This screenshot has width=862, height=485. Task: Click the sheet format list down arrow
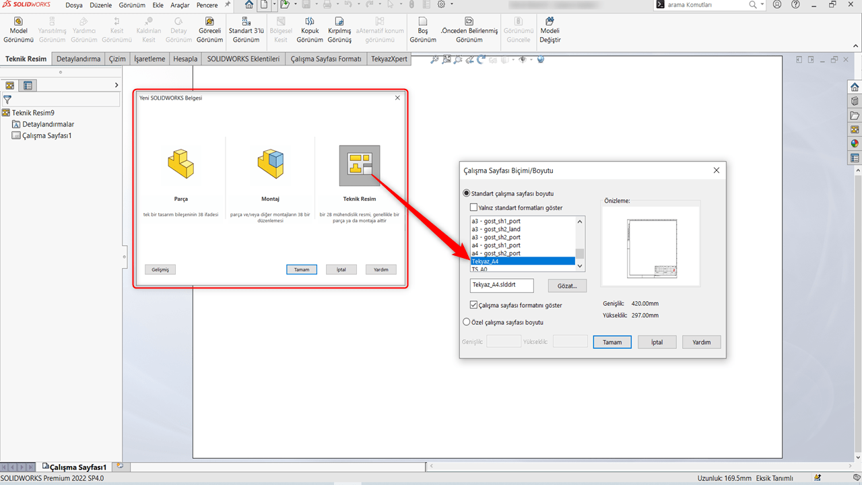580,267
